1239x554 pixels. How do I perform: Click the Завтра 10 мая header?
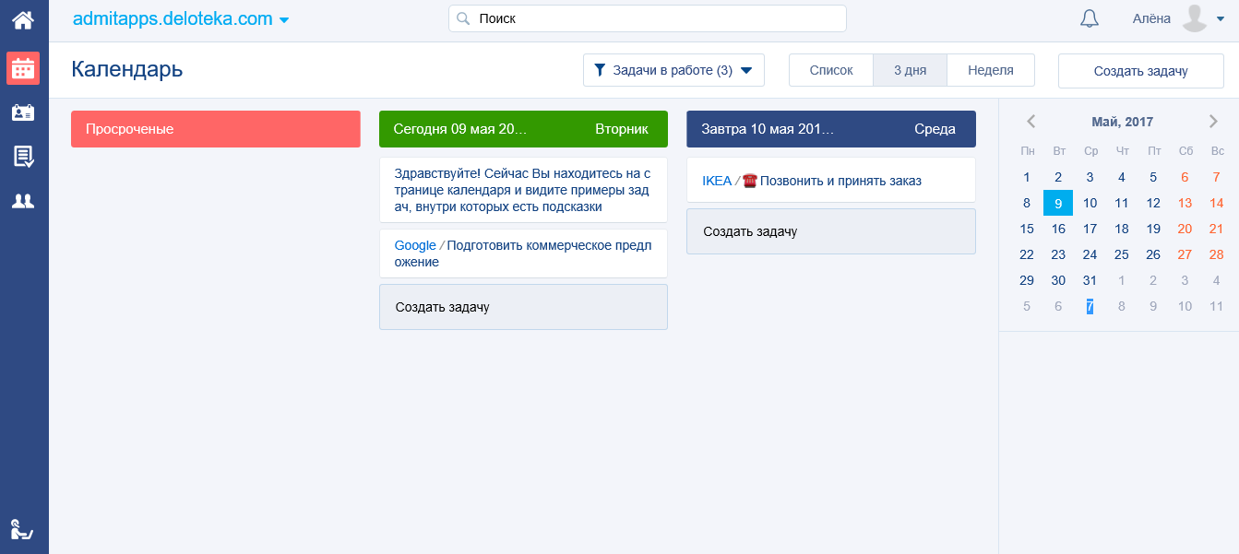tap(831, 129)
